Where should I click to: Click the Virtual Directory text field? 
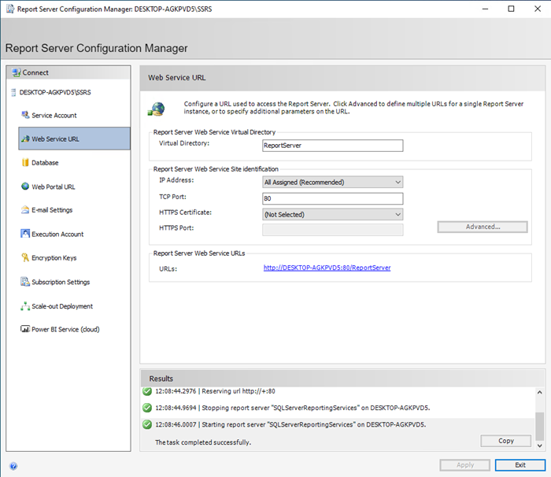332,146
